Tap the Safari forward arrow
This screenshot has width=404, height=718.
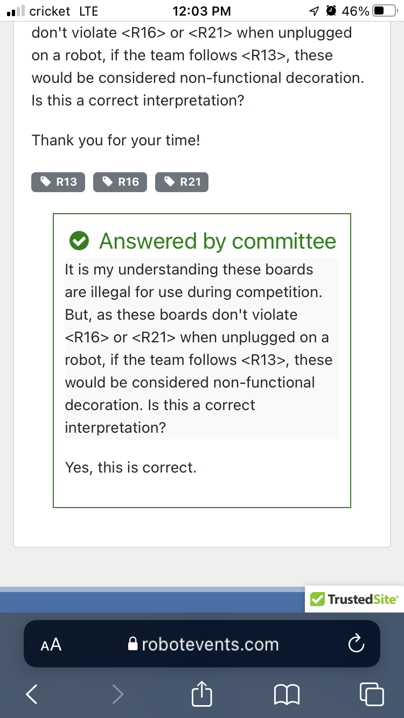pos(117,694)
